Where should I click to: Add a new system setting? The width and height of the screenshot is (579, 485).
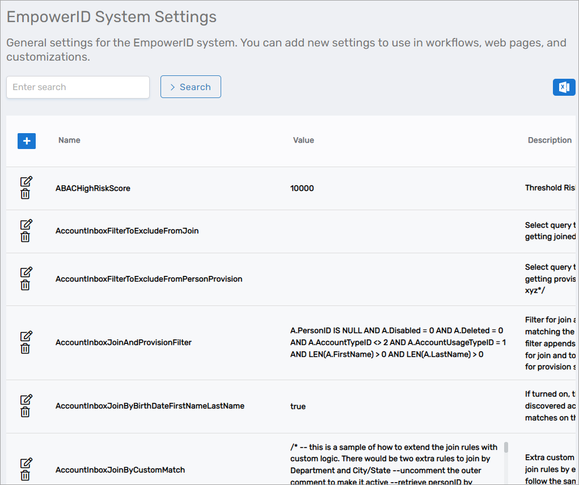point(26,141)
